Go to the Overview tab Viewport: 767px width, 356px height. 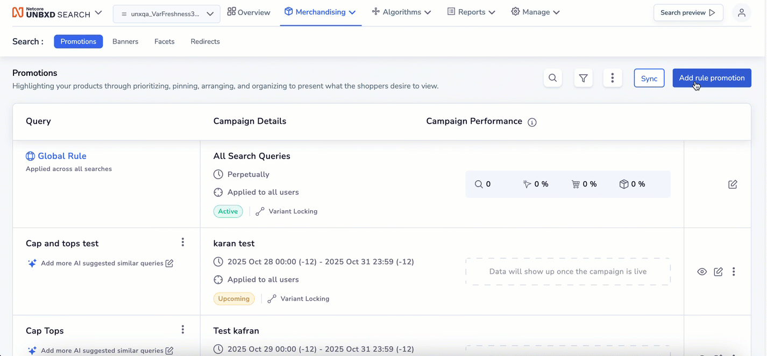pyautogui.click(x=248, y=12)
